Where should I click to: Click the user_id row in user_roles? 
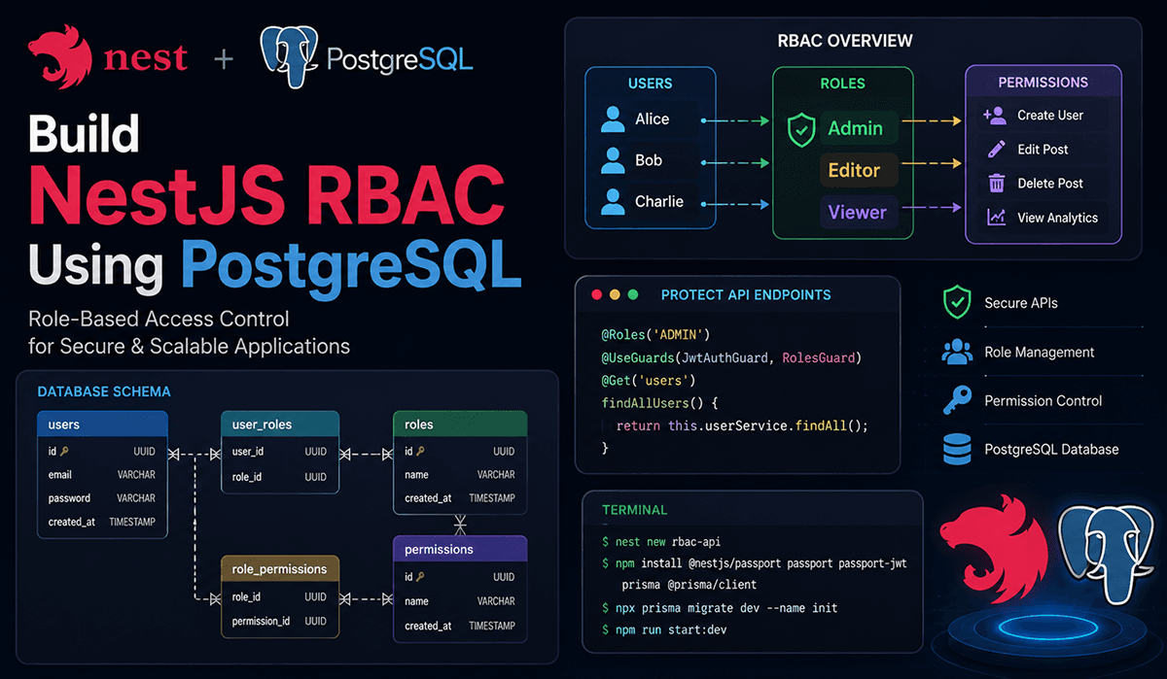click(280, 452)
